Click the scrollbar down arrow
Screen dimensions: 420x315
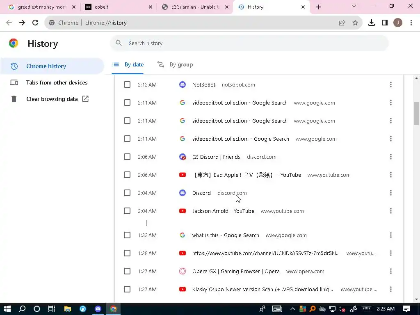click(416, 299)
